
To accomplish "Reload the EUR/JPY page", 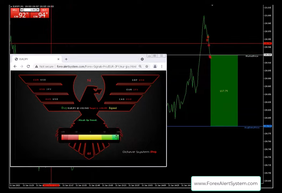I will pos(28,66).
